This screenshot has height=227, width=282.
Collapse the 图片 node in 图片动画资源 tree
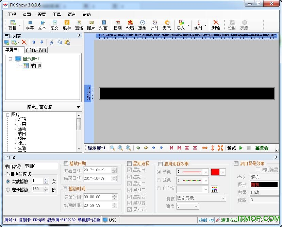coord(8,114)
